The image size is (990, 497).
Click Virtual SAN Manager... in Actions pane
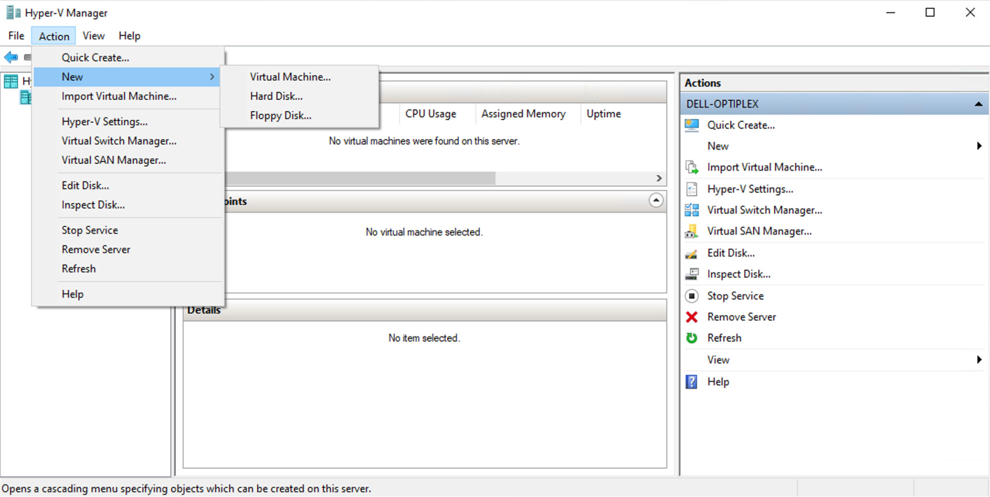[759, 231]
